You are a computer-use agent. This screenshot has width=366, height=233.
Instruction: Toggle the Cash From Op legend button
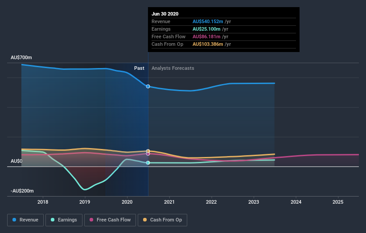[x=162, y=220]
